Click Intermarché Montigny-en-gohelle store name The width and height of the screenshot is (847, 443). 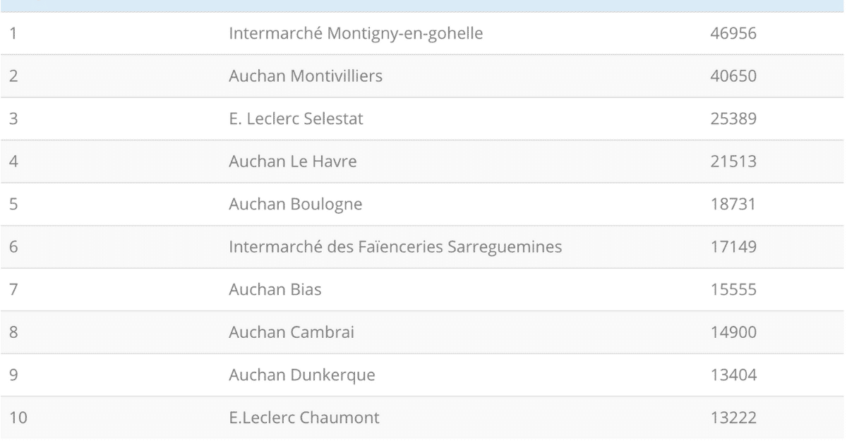point(356,34)
